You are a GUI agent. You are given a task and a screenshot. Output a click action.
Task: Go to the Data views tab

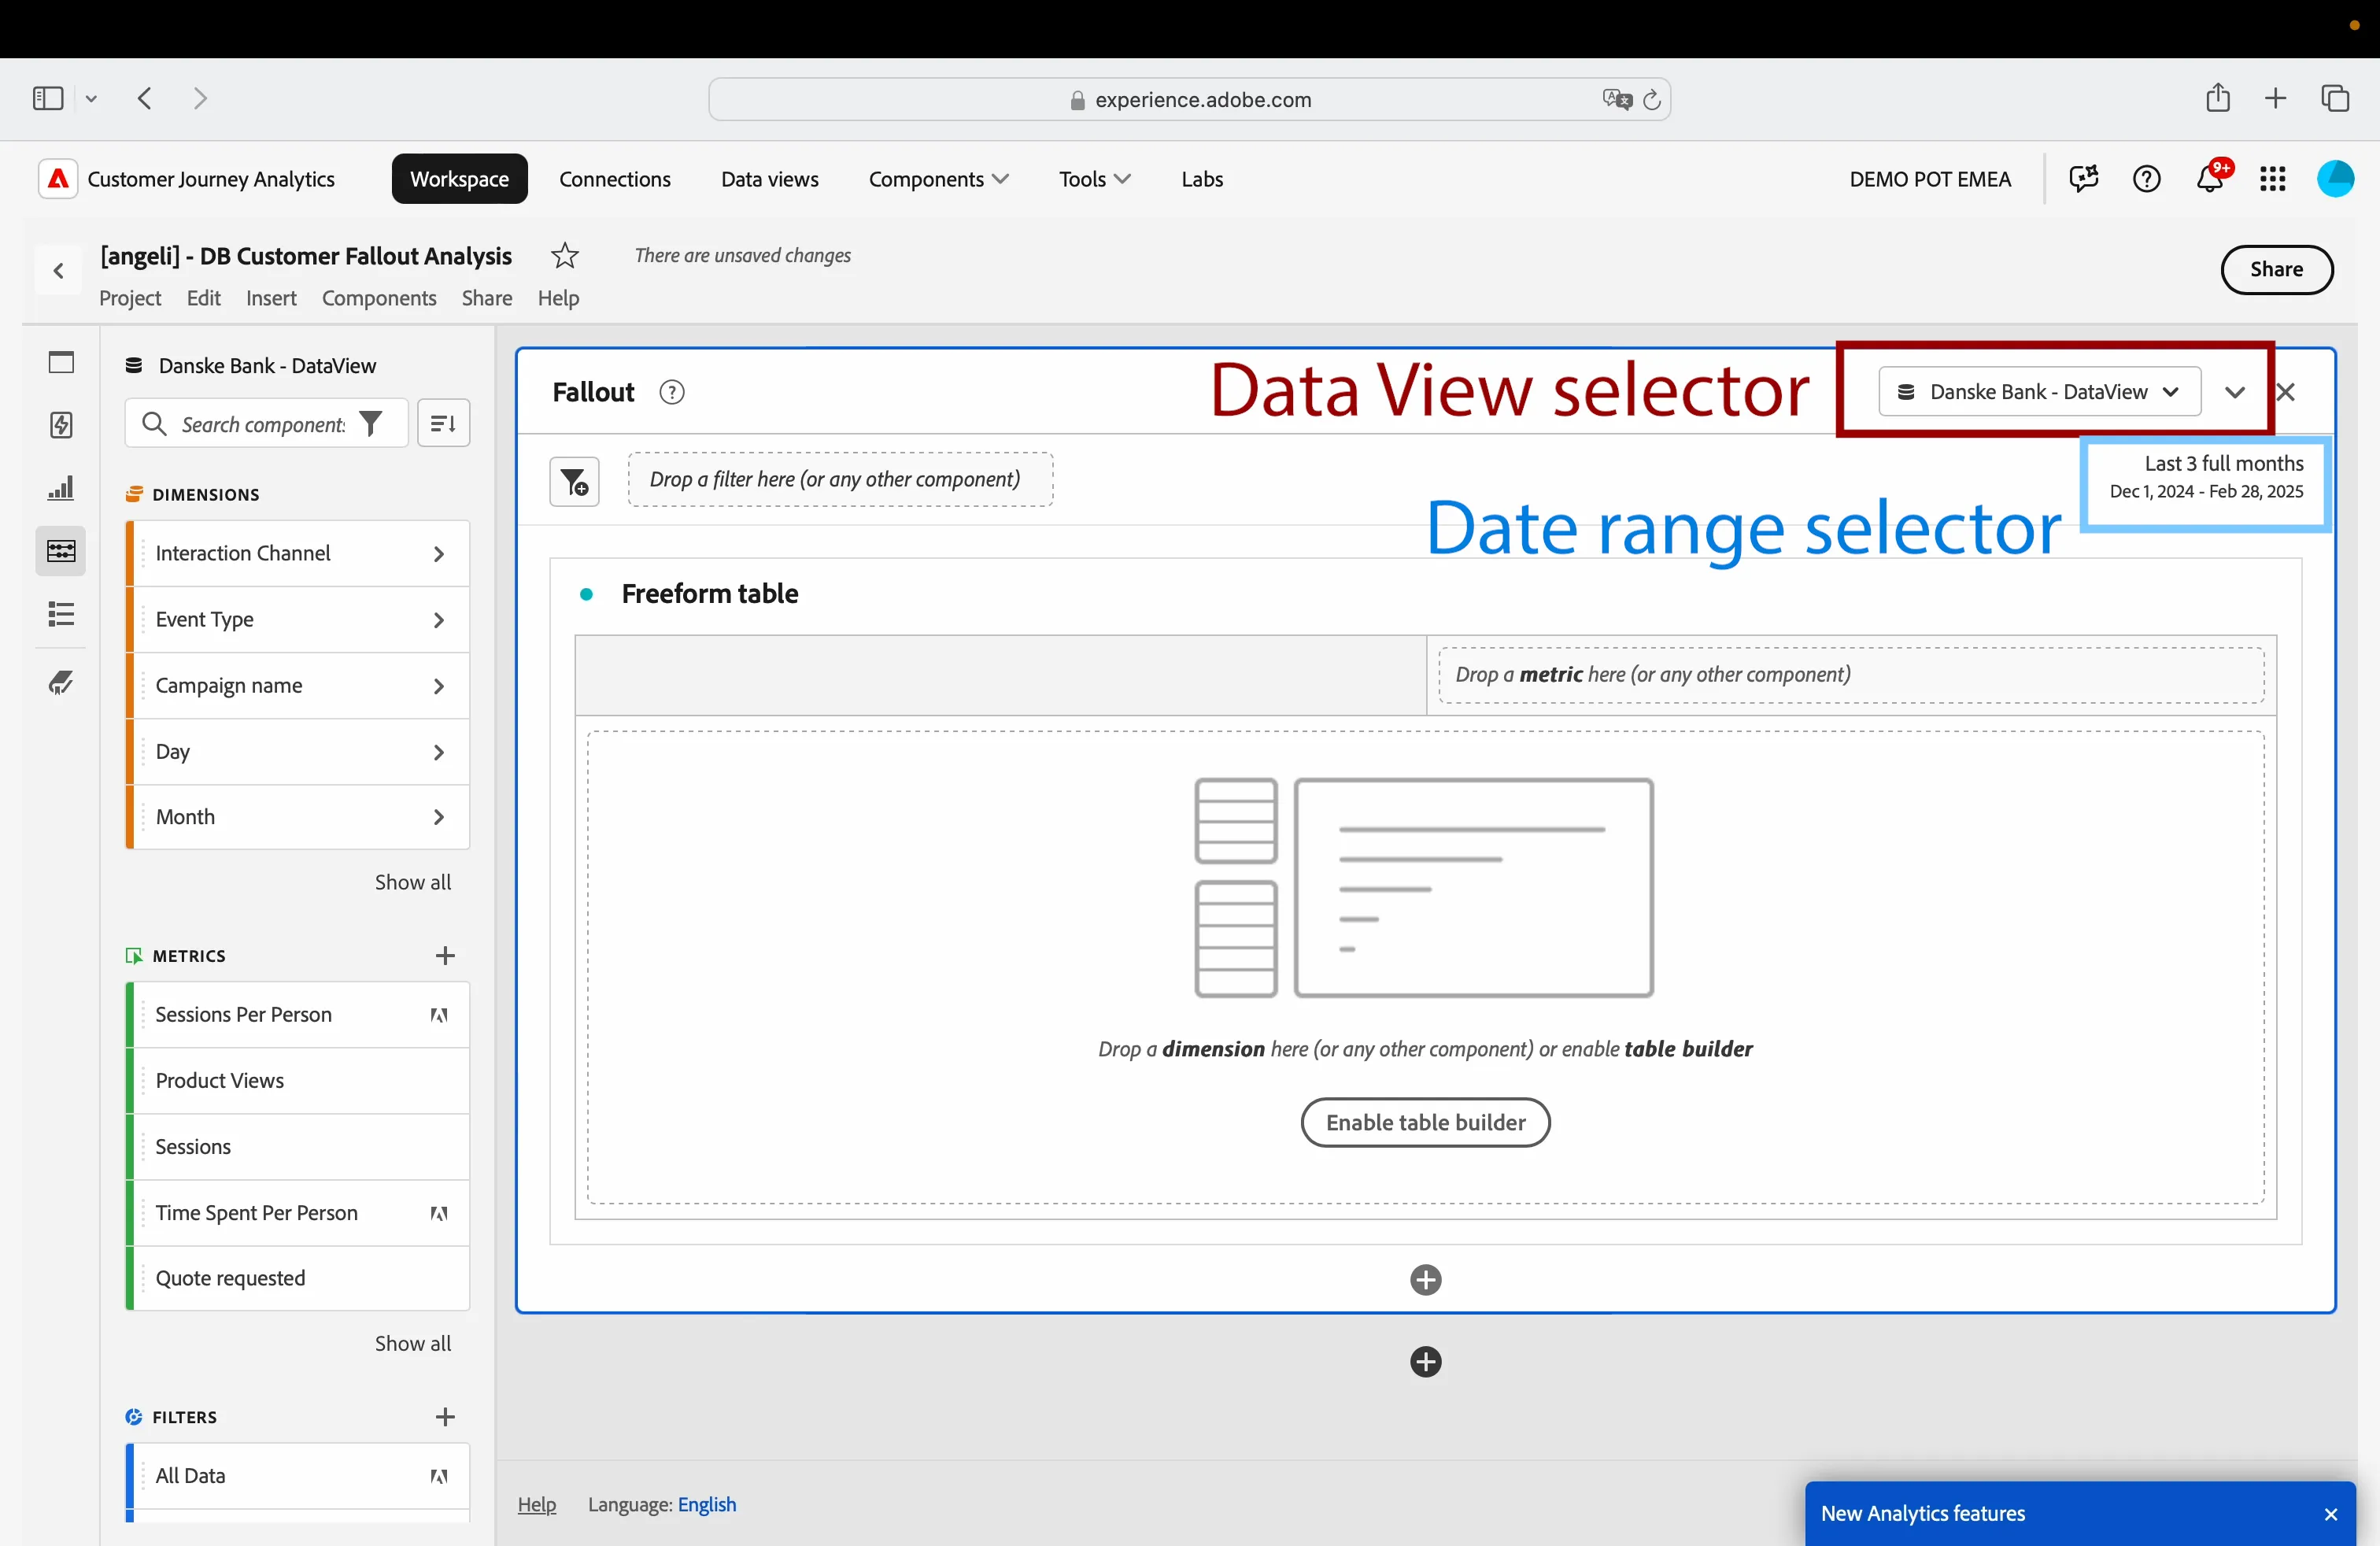click(769, 179)
